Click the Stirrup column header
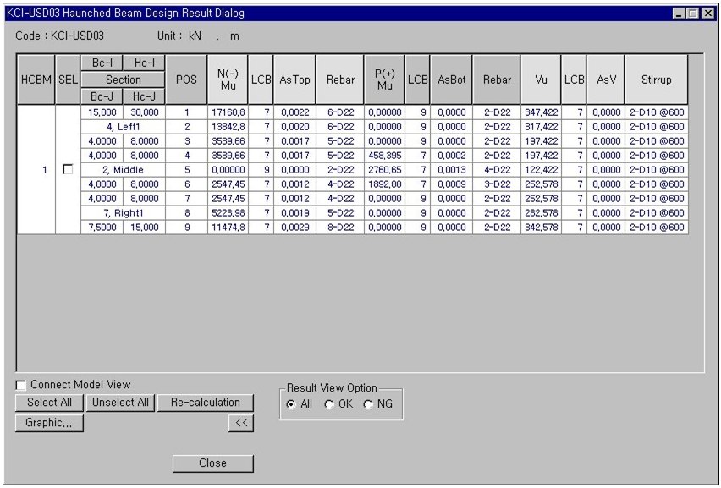This screenshot has height=488, width=721. coord(656,80)
